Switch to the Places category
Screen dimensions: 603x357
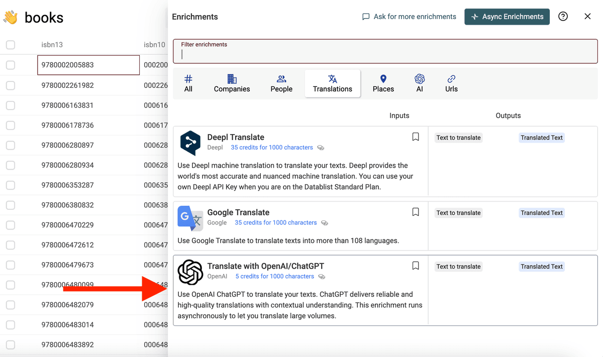(383, 83)
